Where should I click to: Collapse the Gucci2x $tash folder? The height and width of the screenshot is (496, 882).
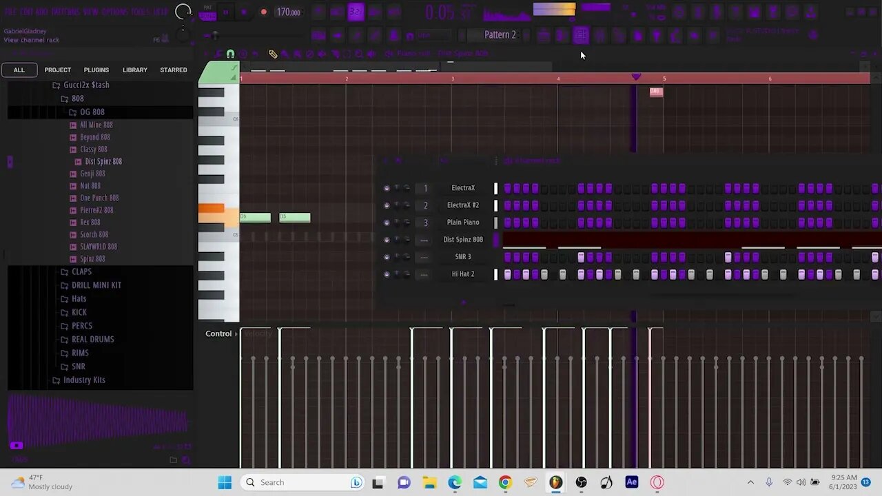(x=81, y=85)
